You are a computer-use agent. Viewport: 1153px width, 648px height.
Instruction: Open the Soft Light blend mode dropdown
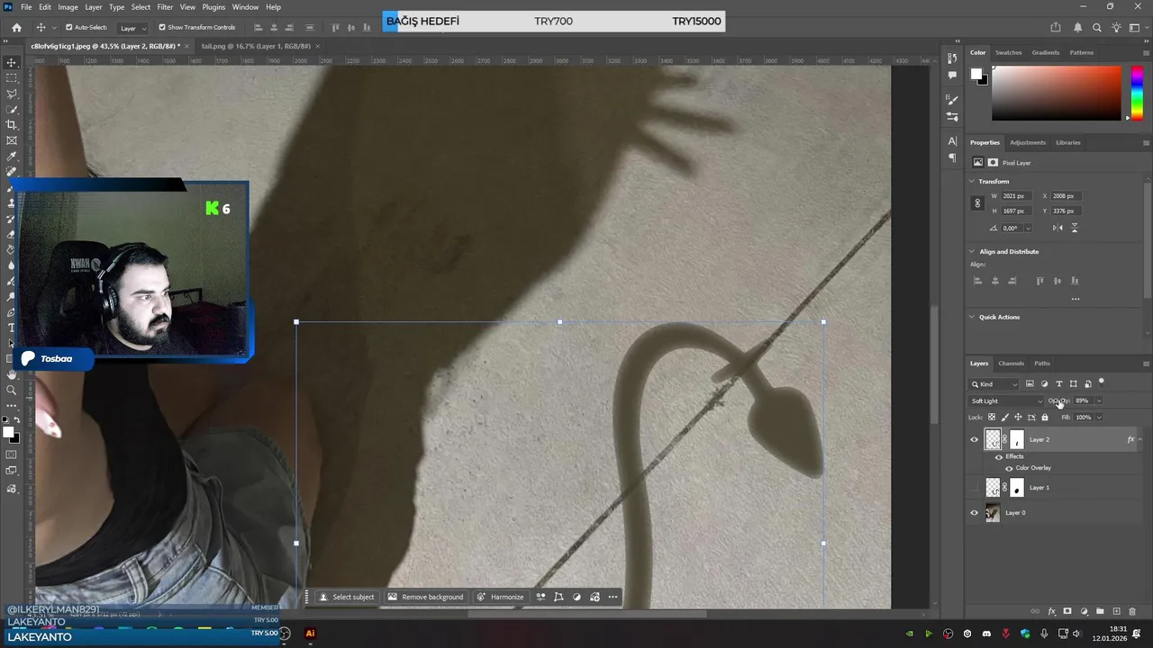[x=1006, y=400]
